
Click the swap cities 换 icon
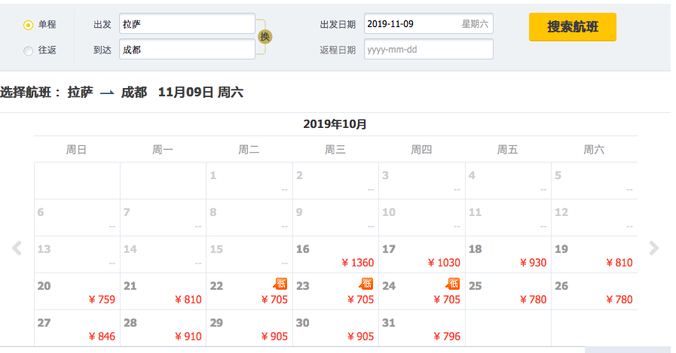[265, 37]
